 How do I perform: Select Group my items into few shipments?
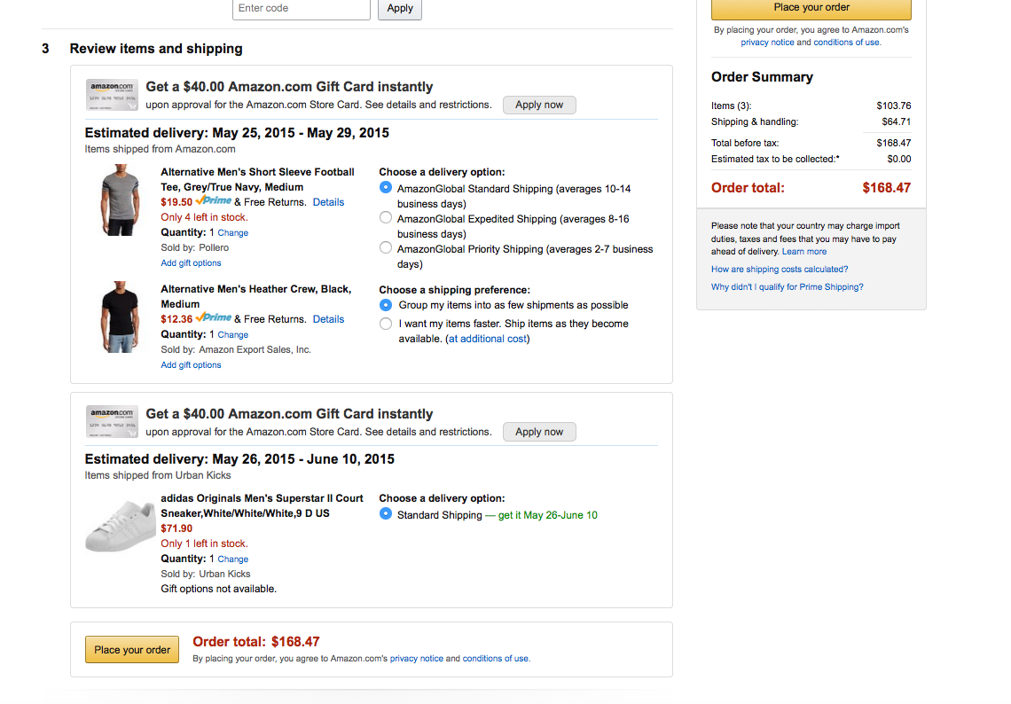click(386, 305)
